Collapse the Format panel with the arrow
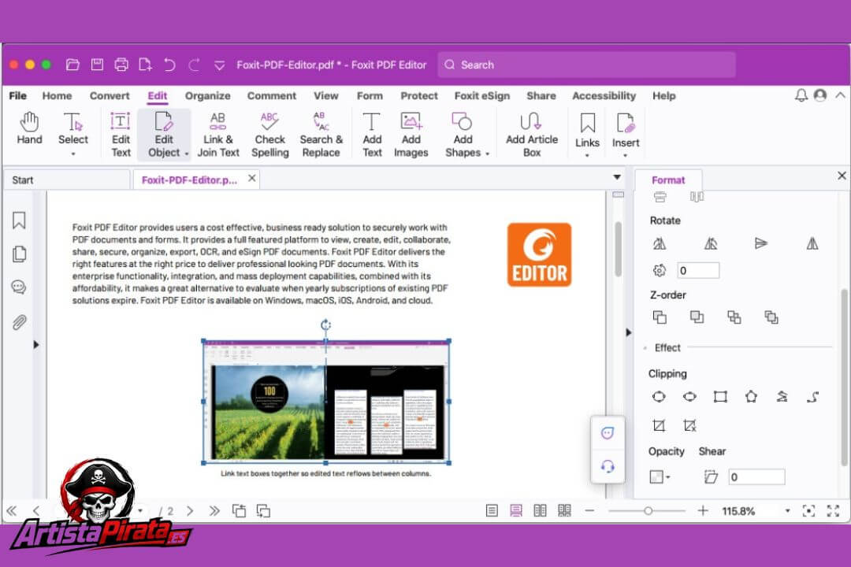This screenshot has height=567, width=851. tap(629, 332)
